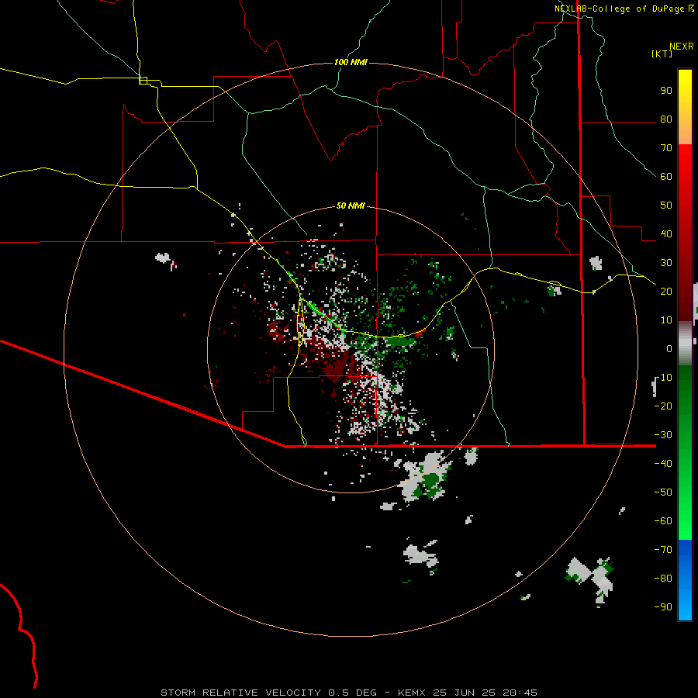Select the positive 80 scale label
The width and height of the screenshot is (698, 698).
(x=666, y=119)
